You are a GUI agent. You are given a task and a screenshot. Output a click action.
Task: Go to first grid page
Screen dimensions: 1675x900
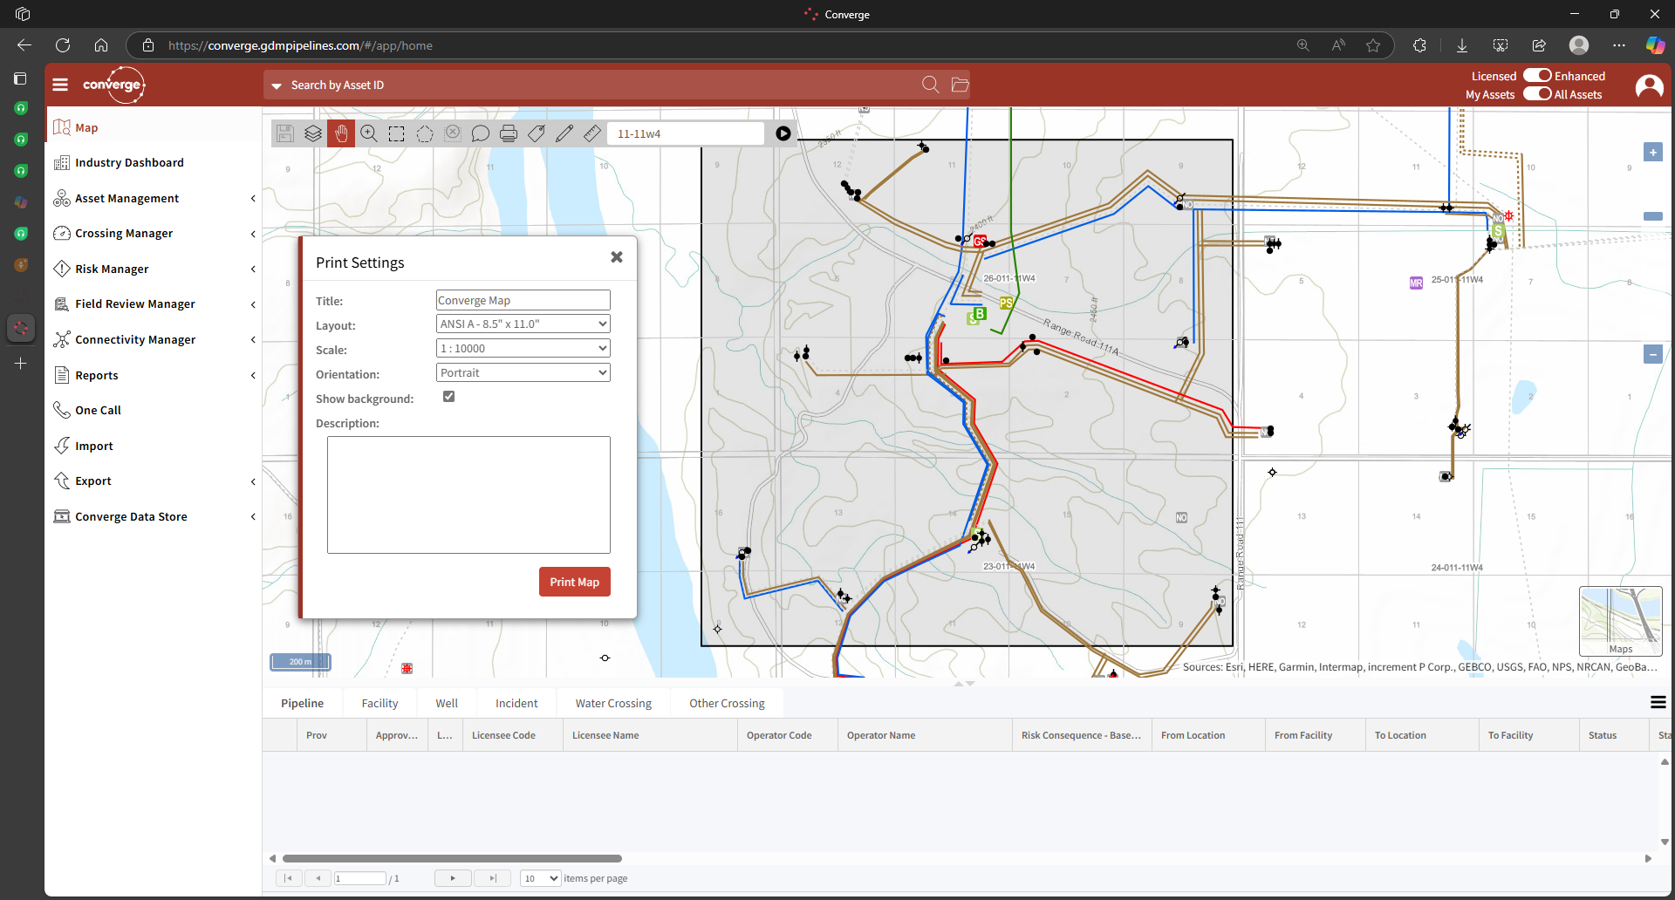[x=288, y=878]
